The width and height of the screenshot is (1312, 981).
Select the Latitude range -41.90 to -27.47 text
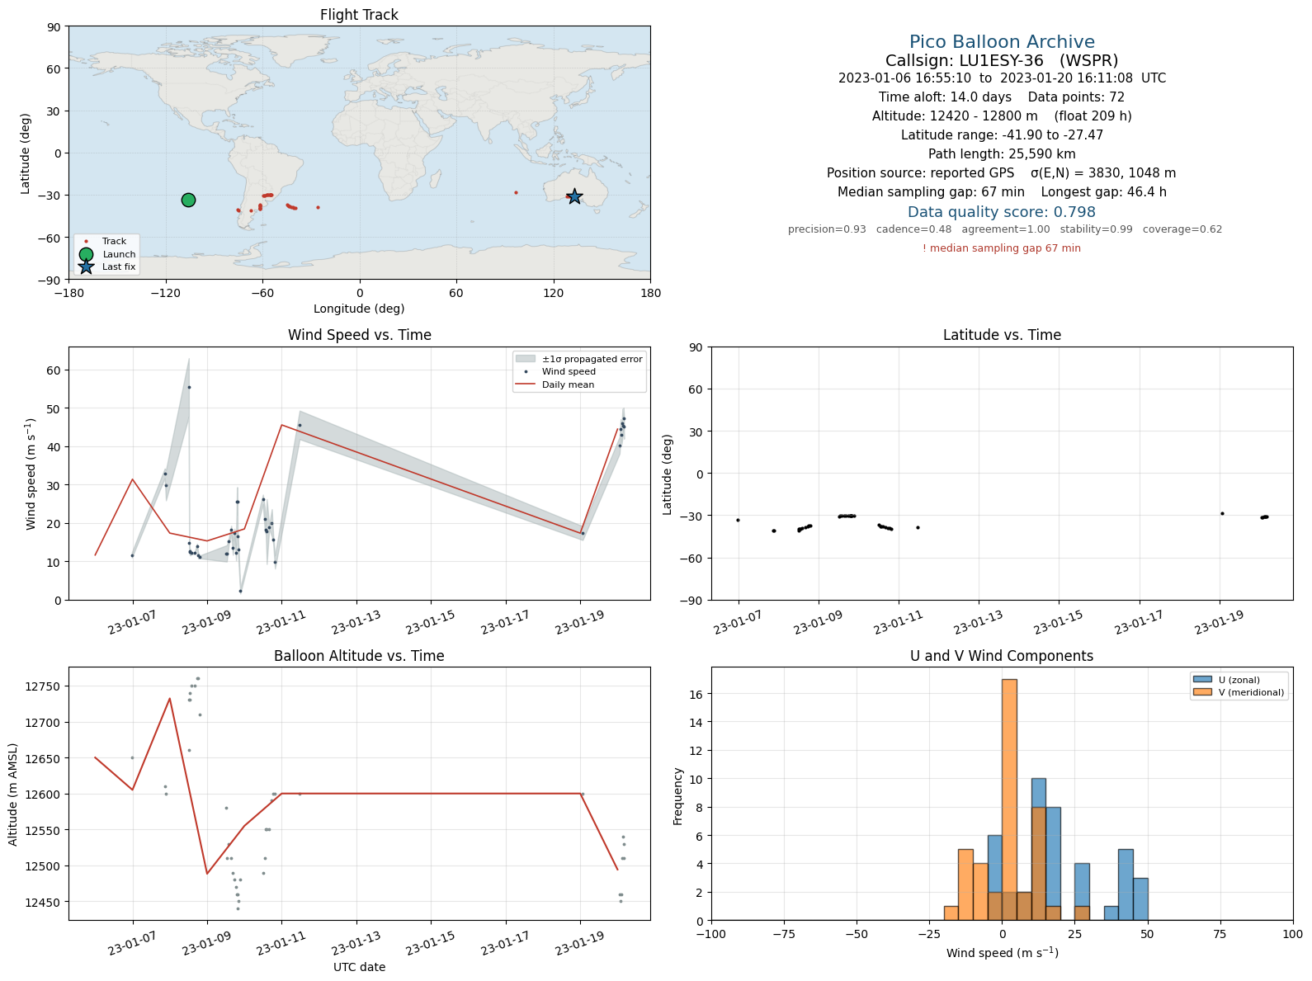point(1002,135)
